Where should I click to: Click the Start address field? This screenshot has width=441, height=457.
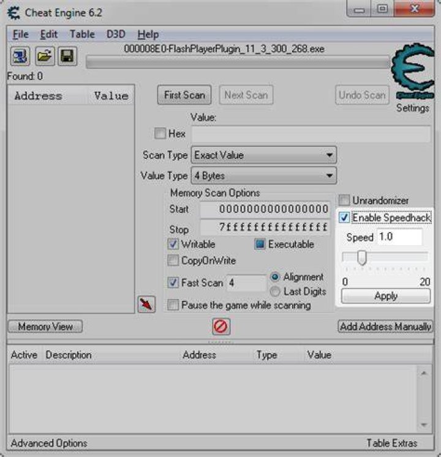(x=265, y=209)
